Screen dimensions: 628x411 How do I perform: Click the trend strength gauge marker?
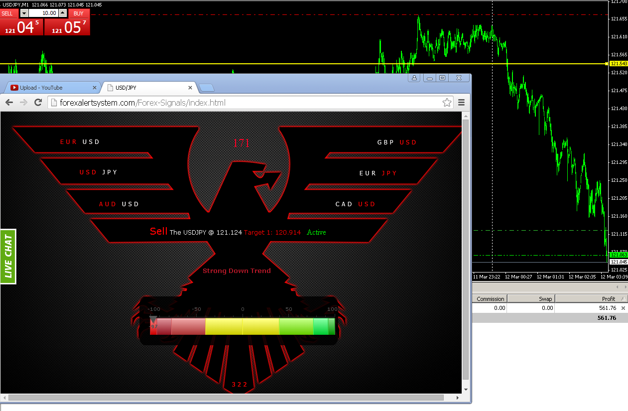pyautogui.click(x=153, y=319)
